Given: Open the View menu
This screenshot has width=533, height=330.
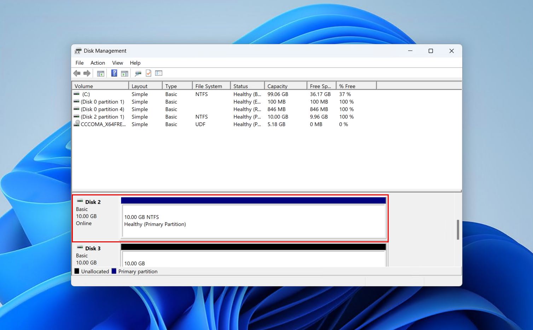Looking at the screenshot, I should pyautogui.click(x=118, y=63).
